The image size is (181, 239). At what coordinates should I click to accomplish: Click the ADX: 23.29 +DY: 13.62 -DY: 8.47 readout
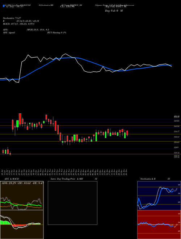click(22, 183)
